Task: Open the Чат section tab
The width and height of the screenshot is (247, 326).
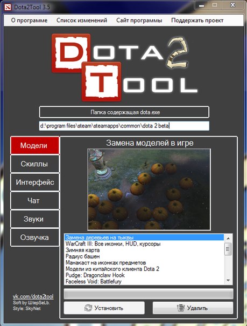Action: 34,201
